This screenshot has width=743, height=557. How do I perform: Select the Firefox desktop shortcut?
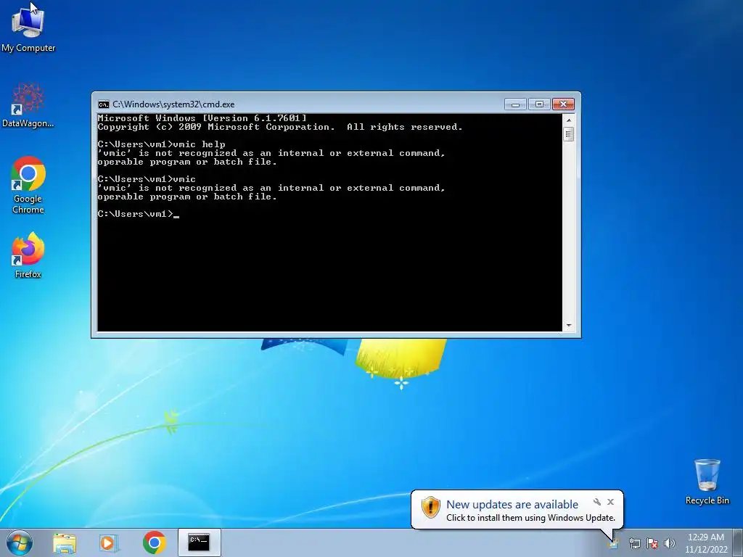(x=28, y=255)
